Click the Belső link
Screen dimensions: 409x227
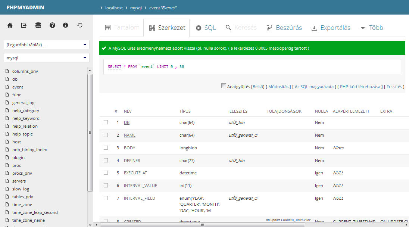coord(258,87)
